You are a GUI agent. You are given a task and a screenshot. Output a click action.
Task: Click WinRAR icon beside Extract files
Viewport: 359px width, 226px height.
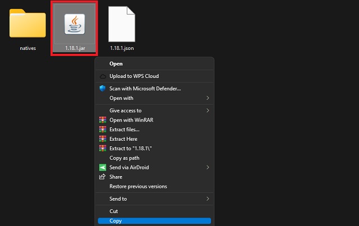tap(103, 130)
